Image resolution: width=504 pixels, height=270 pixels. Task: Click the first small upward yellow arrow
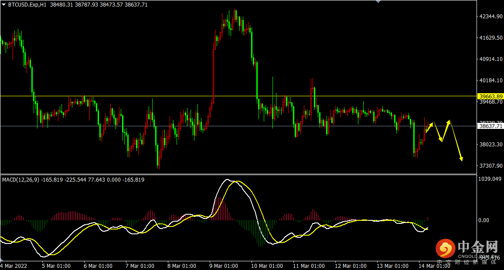point(430,127)
